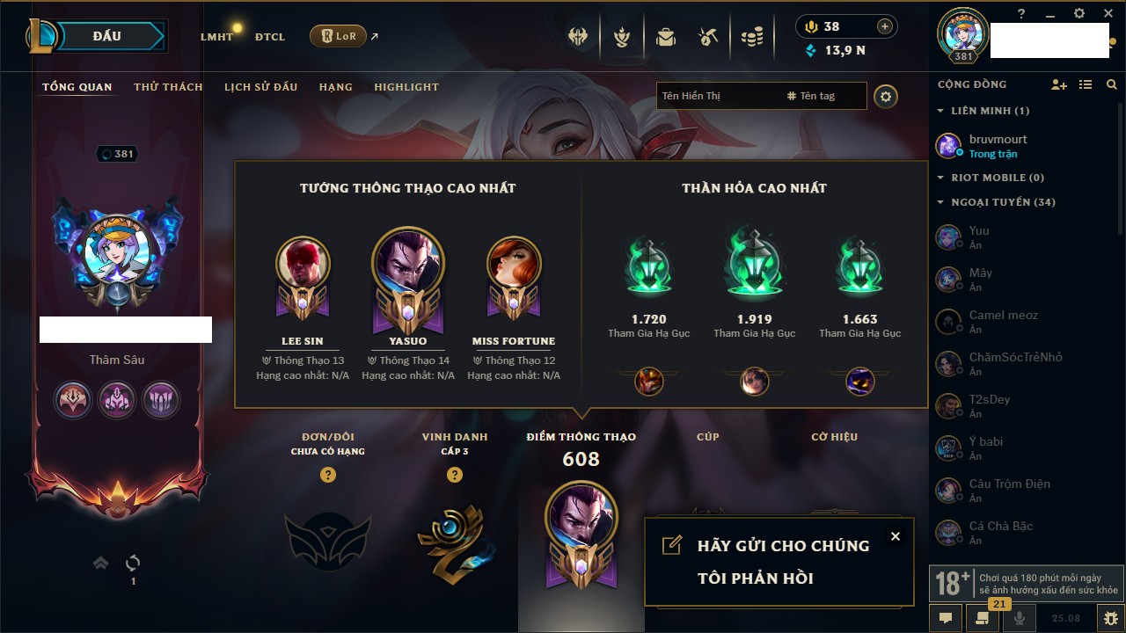The width and height of the screenshot is (1126, 633).
Task: Toggle the microphone mute button
Action: coord(1020,618)
